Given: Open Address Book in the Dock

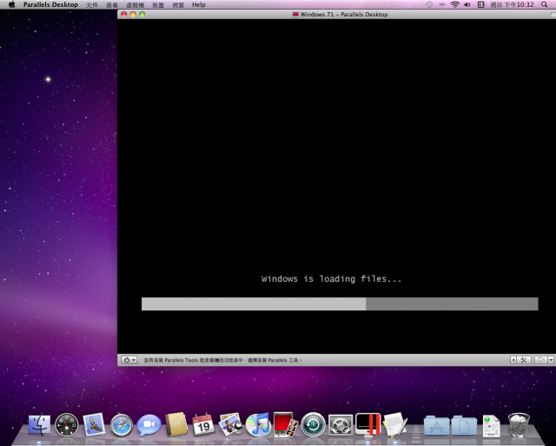Looking at the screenshot, I should tap(176, 424).
